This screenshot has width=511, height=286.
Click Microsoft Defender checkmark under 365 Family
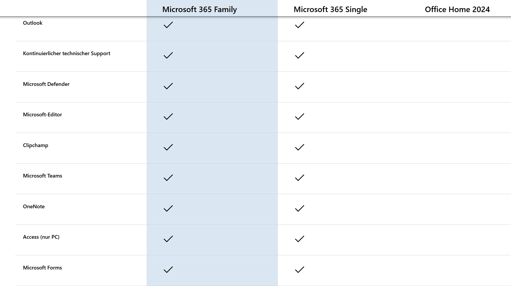[168, 86]
